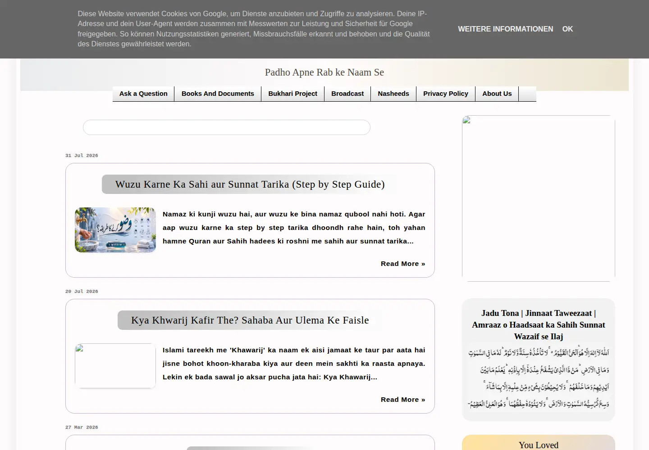The height and width of the screenshot is (450, 649).
Task: Open the Kya Khwarij Kafir The post title
Action: 250,320
